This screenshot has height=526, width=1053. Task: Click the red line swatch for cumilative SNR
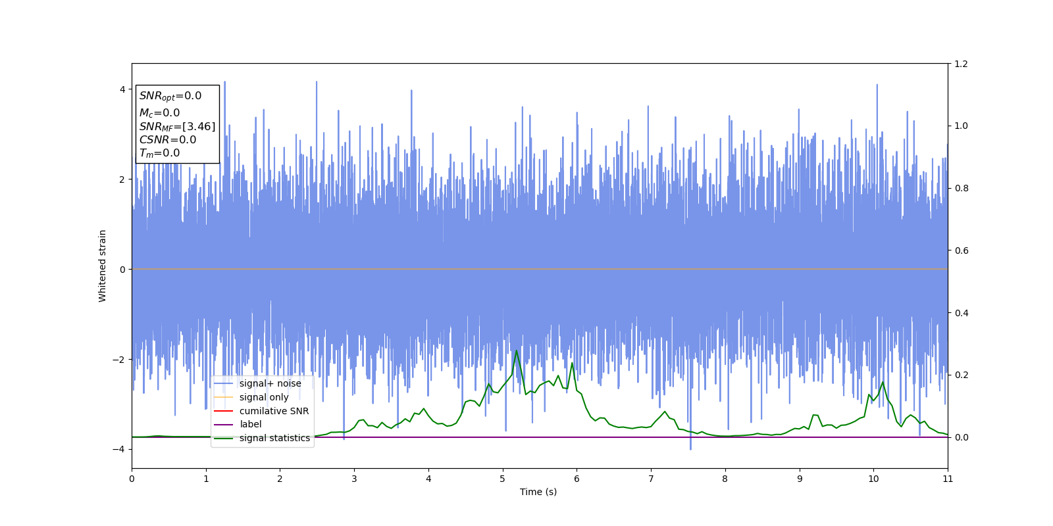(x=224, y=411)
